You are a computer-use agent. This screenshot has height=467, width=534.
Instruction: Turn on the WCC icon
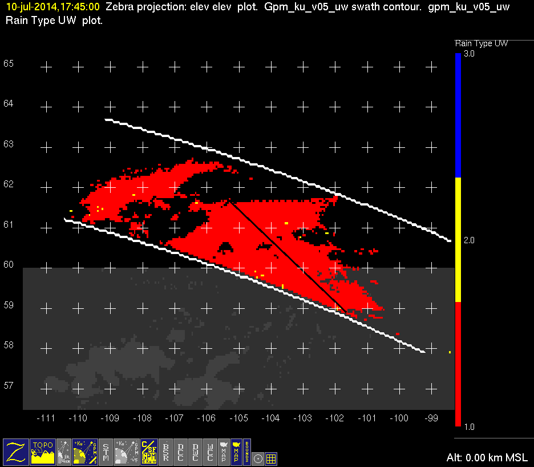tap(210, 452)
